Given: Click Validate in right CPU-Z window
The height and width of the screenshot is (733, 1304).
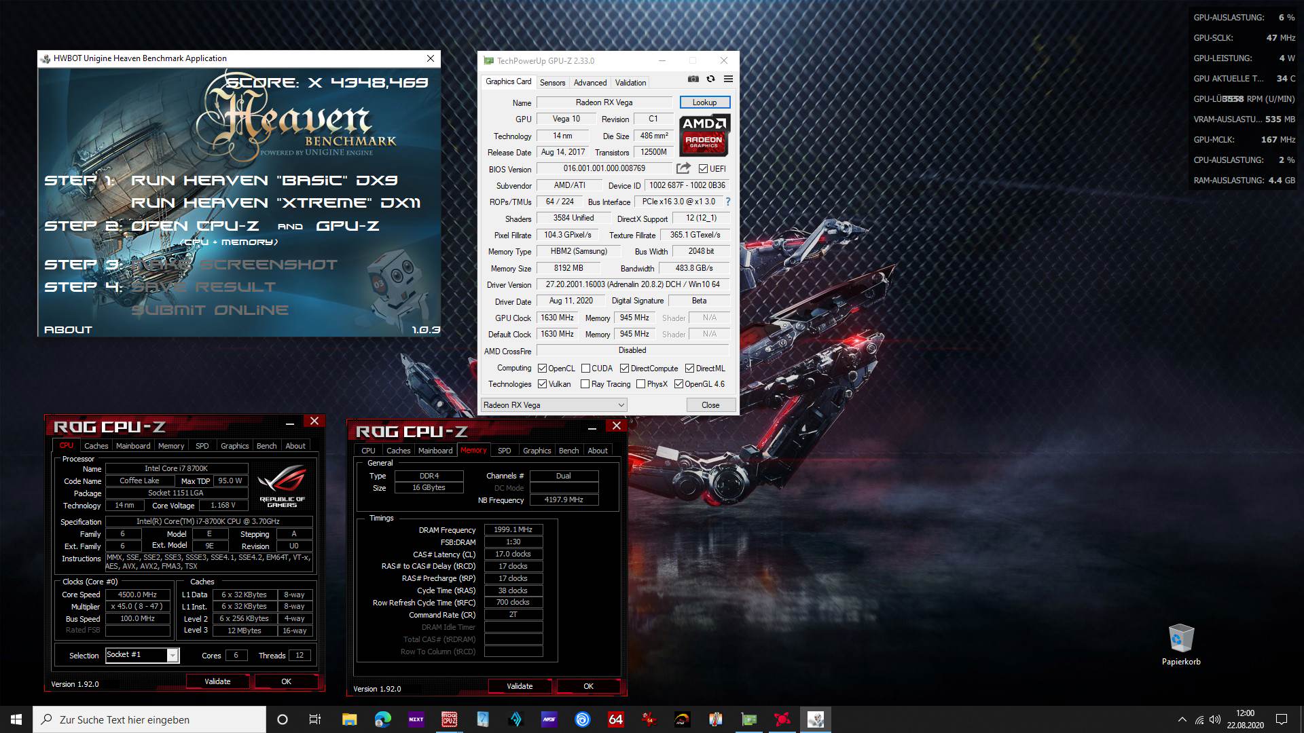Looking at the screenshot, I should coord(520,686).
